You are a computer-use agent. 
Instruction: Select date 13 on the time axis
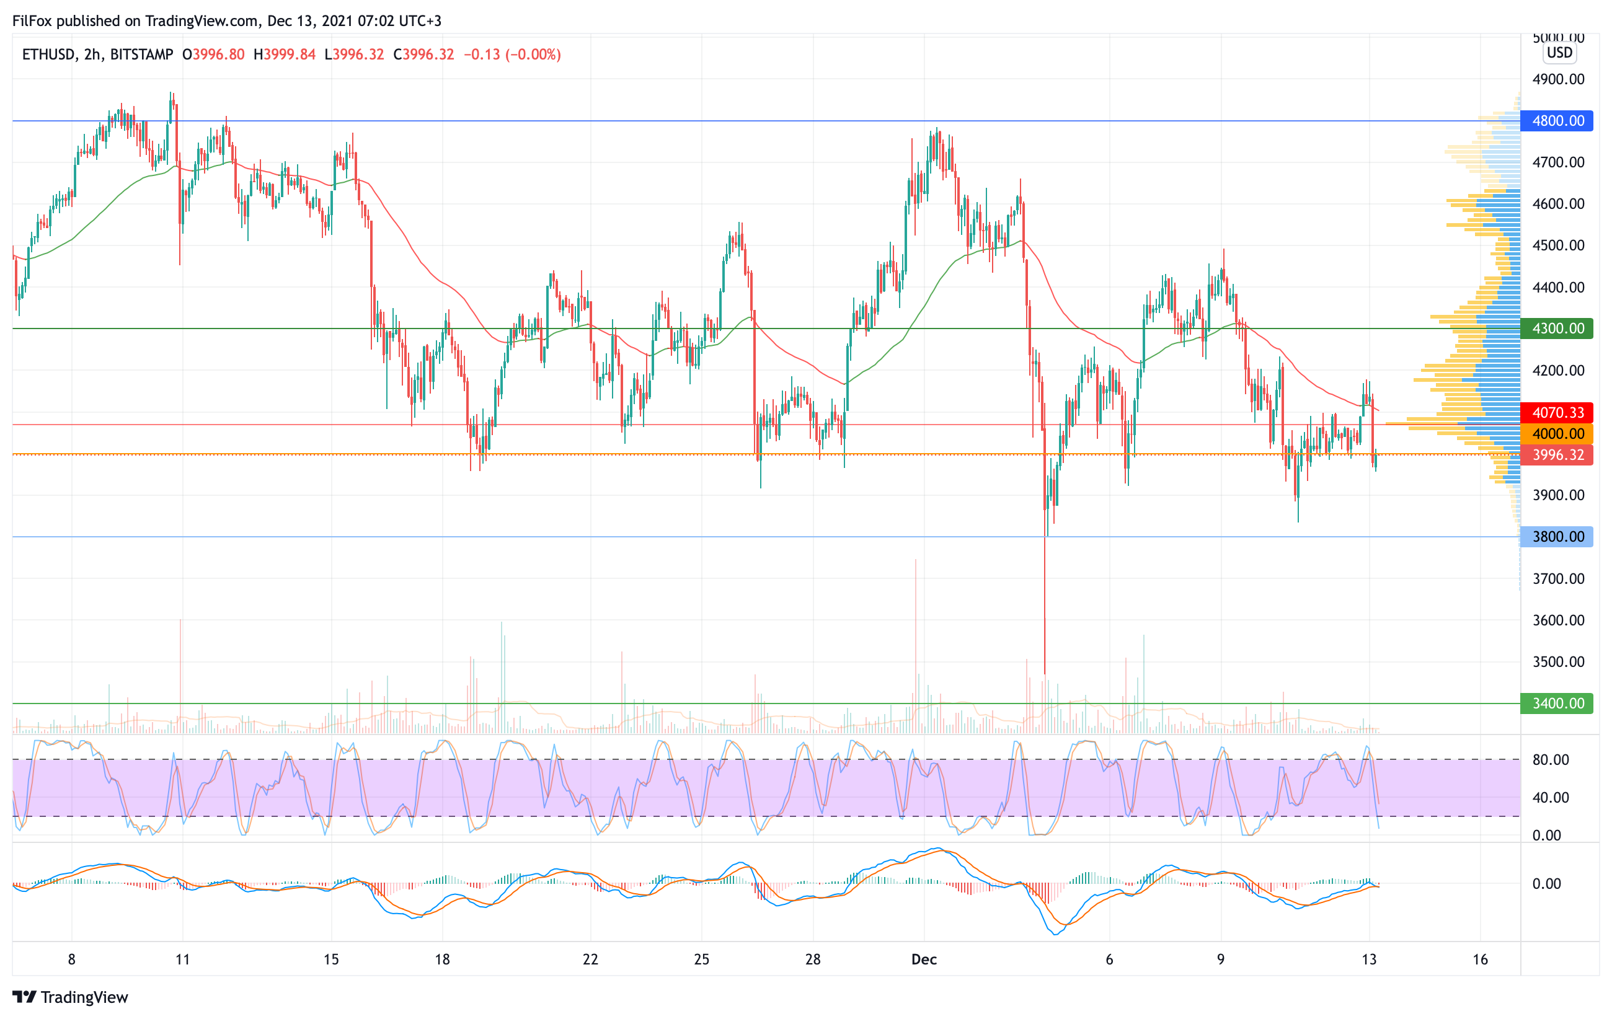[x=1369, y=959]
